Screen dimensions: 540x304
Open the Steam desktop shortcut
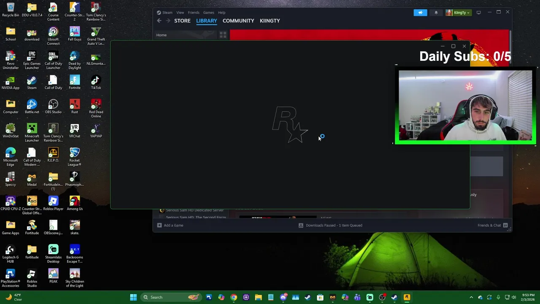(32, 82)
